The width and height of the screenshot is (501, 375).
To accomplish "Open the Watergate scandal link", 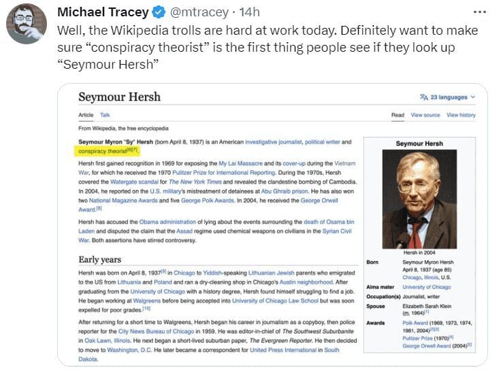I will (x=134, y=182).
